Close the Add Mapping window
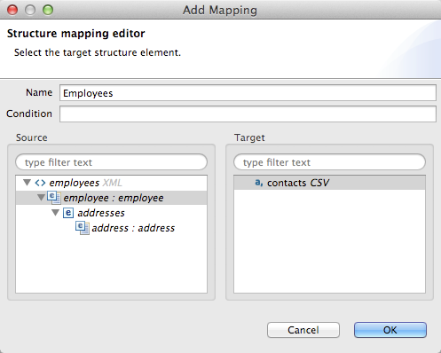This screenshot has height=353, width=441. [x=12, y=10]
